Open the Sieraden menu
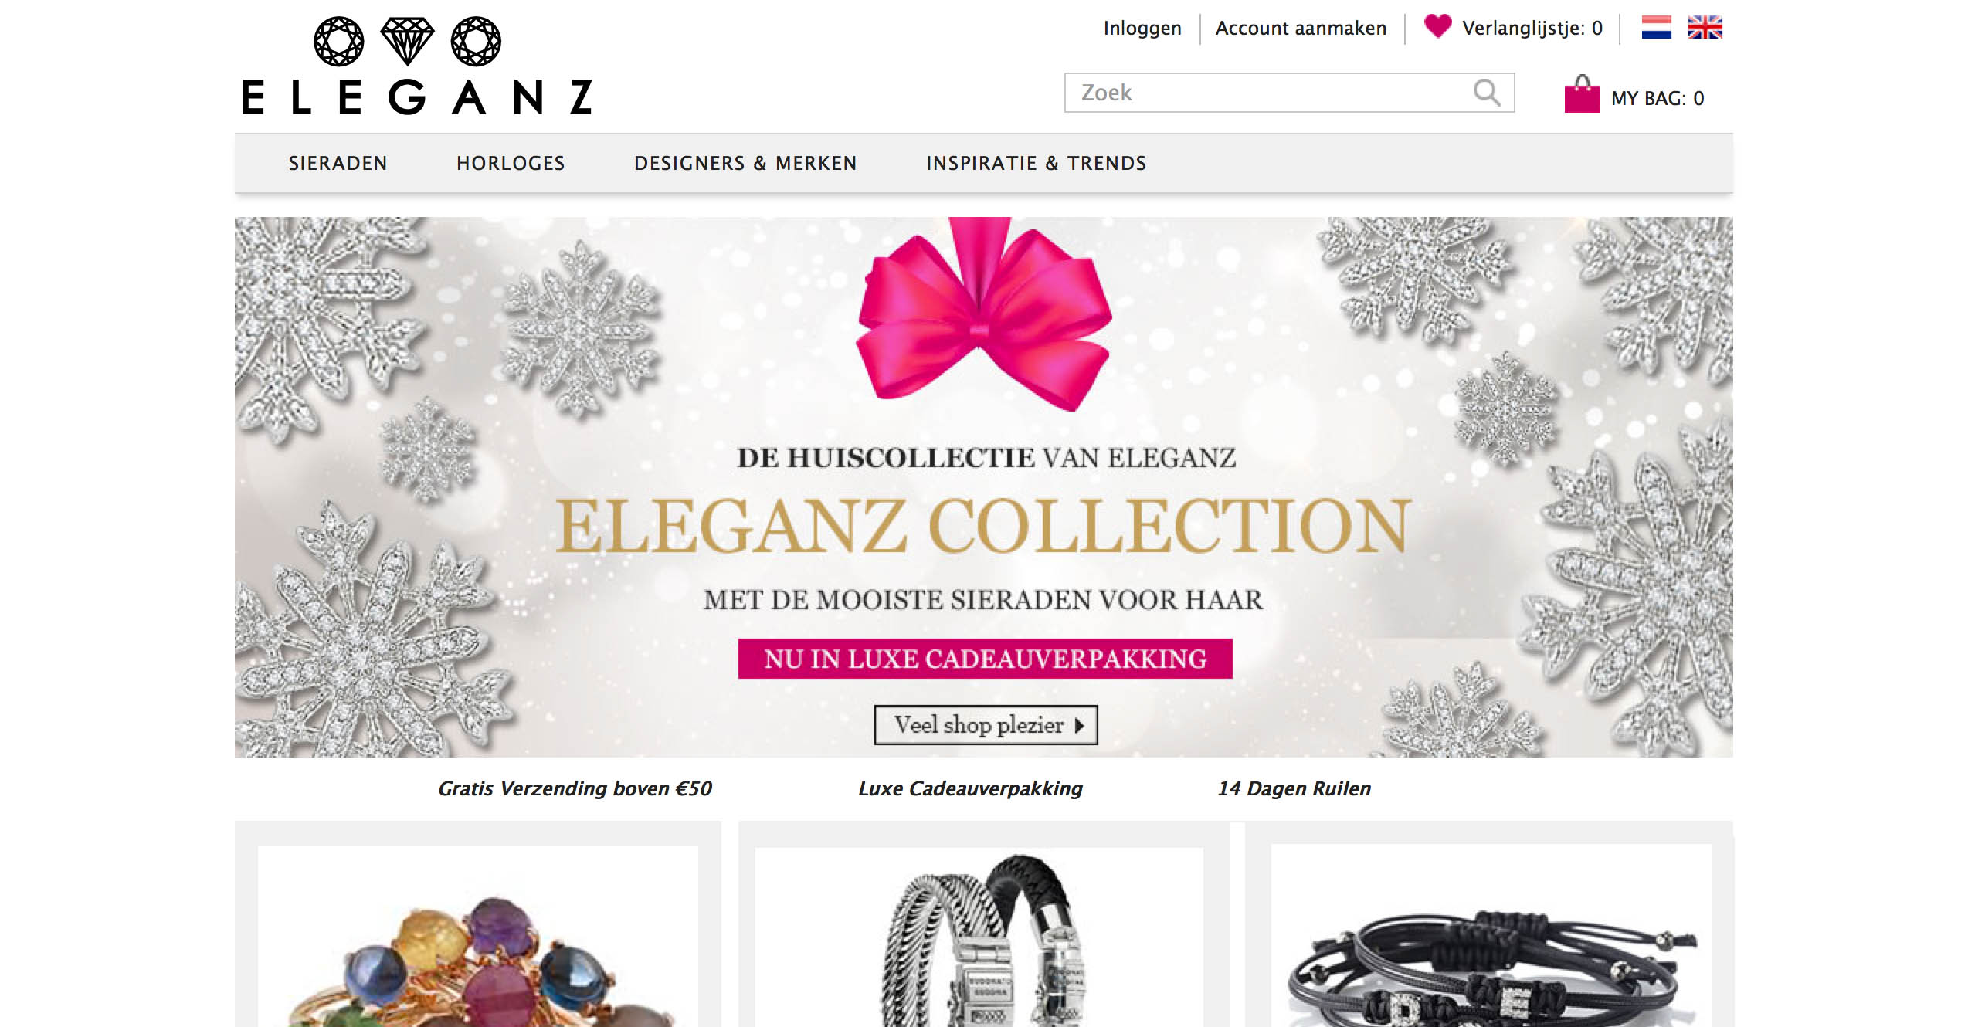The width and height of the screenshot is (1968, 1027). [x=338, y=164]
